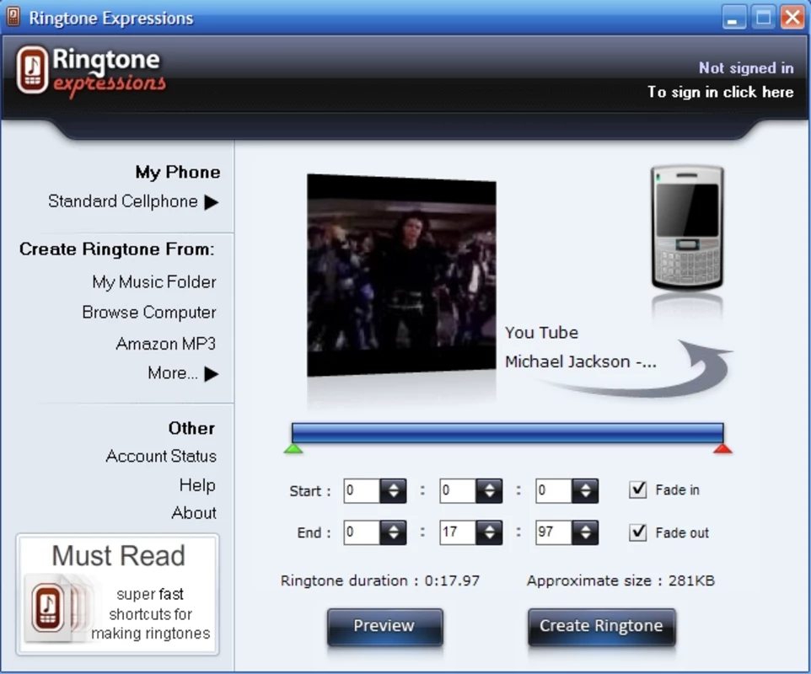811x674 pixels.
Task: Click the End minutes spinner arrows
Action: click(x=393, y=532)
